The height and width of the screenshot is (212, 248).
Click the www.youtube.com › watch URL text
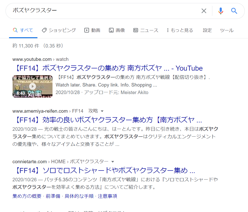coord(40,59)
